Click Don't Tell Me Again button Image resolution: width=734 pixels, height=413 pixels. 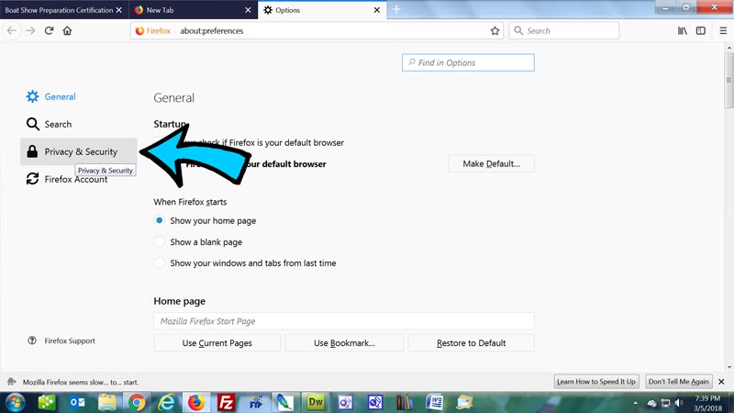(678, 382)
